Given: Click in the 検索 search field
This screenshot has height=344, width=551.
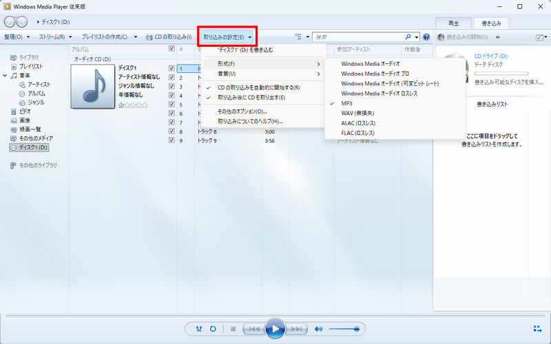Looking at the screenshot, I should pos(358,37).
